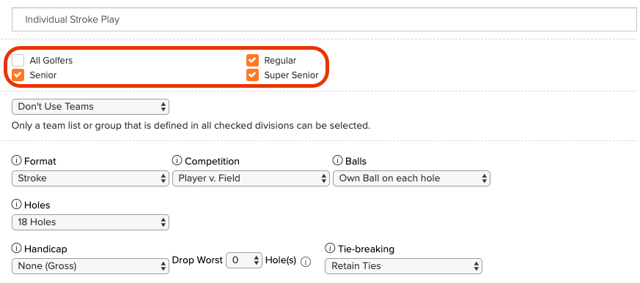This screenshot has height=283, width=640.
Task: Click the info icon beside Handicap
Action: click(x=16, y=249)
